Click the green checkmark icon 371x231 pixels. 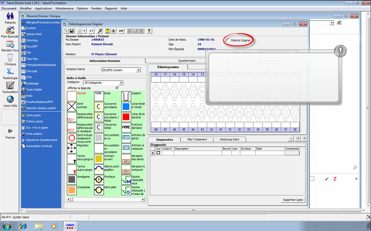[327, 179]
